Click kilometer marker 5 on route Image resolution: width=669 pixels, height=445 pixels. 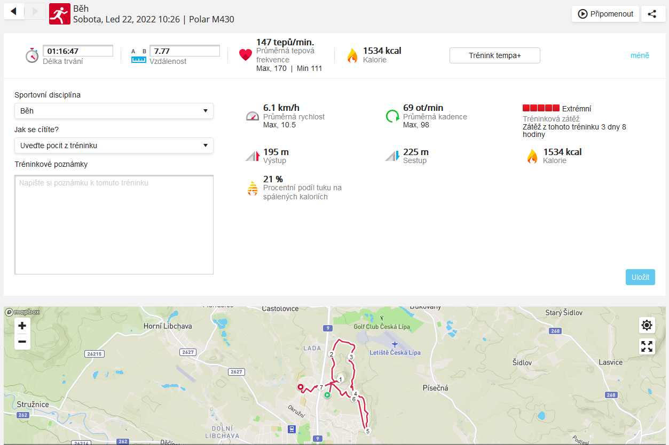[x=367, y=431]
